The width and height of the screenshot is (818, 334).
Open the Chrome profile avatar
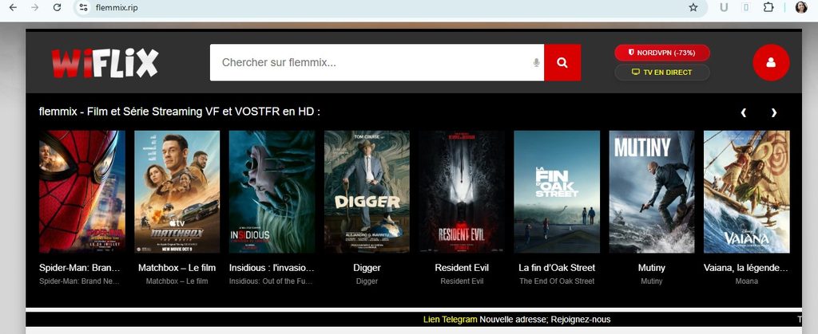pos(800,7)
